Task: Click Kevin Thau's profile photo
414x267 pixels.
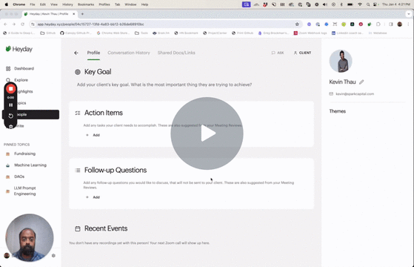Action: 341,61
